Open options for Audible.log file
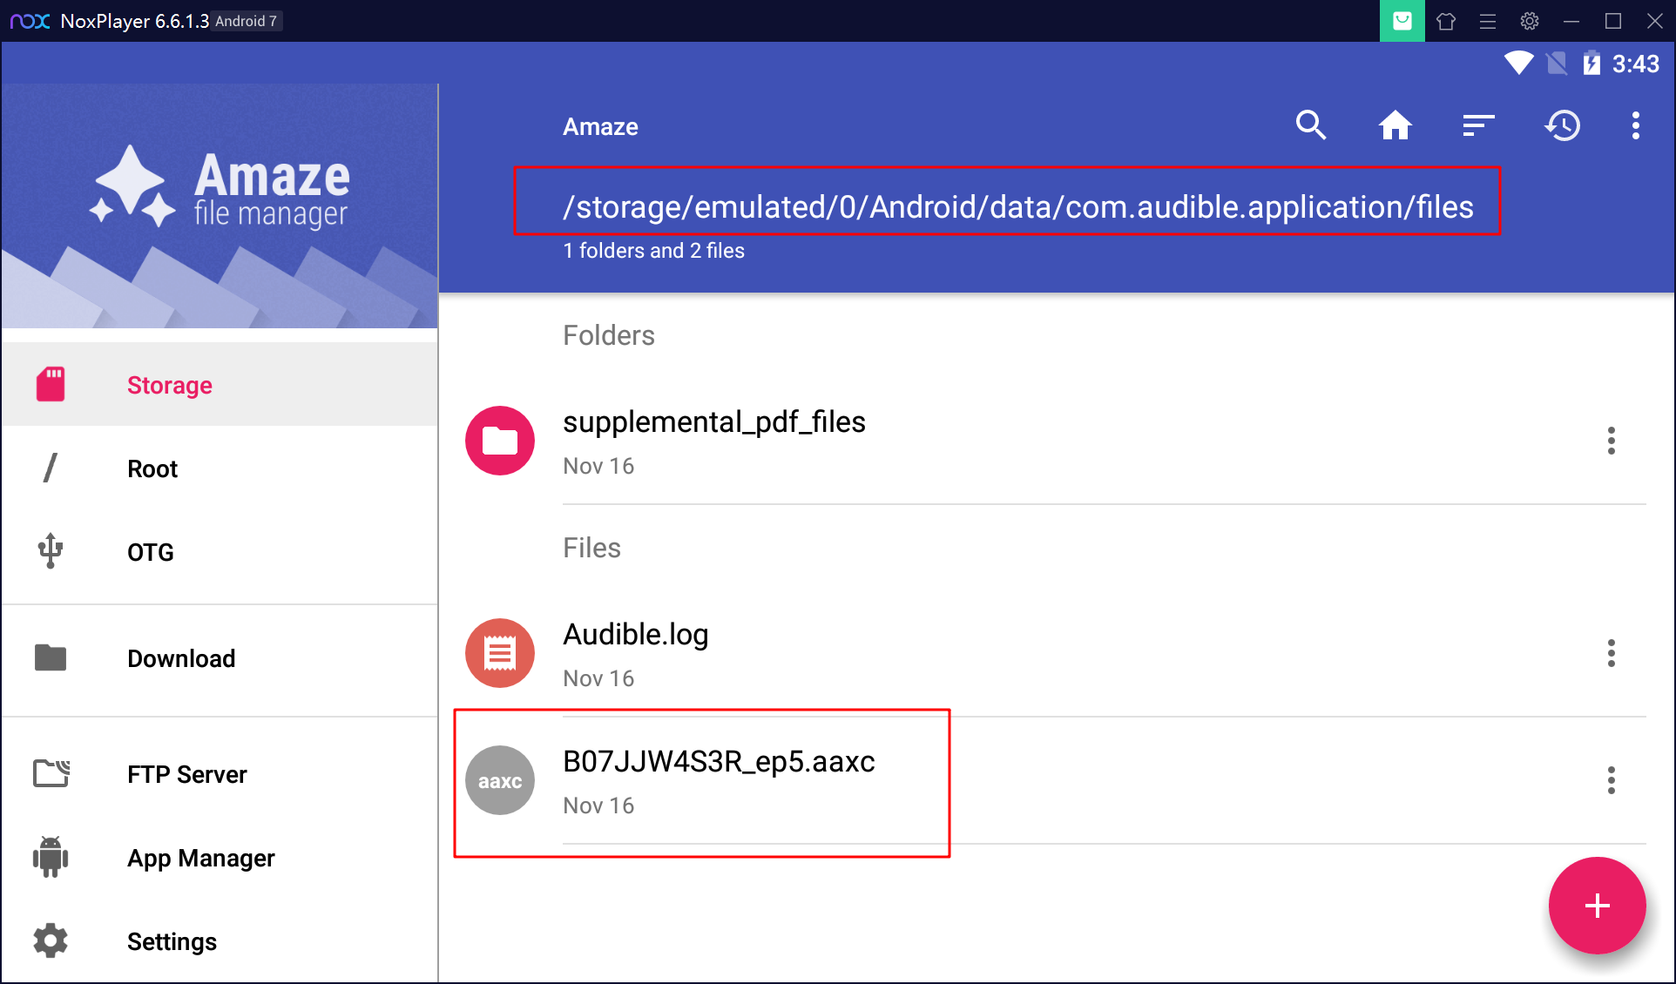 (1612, 653)
